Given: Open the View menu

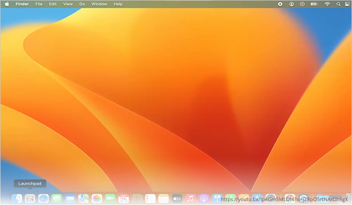Looking at the screenshot, I should click(68, 4).
